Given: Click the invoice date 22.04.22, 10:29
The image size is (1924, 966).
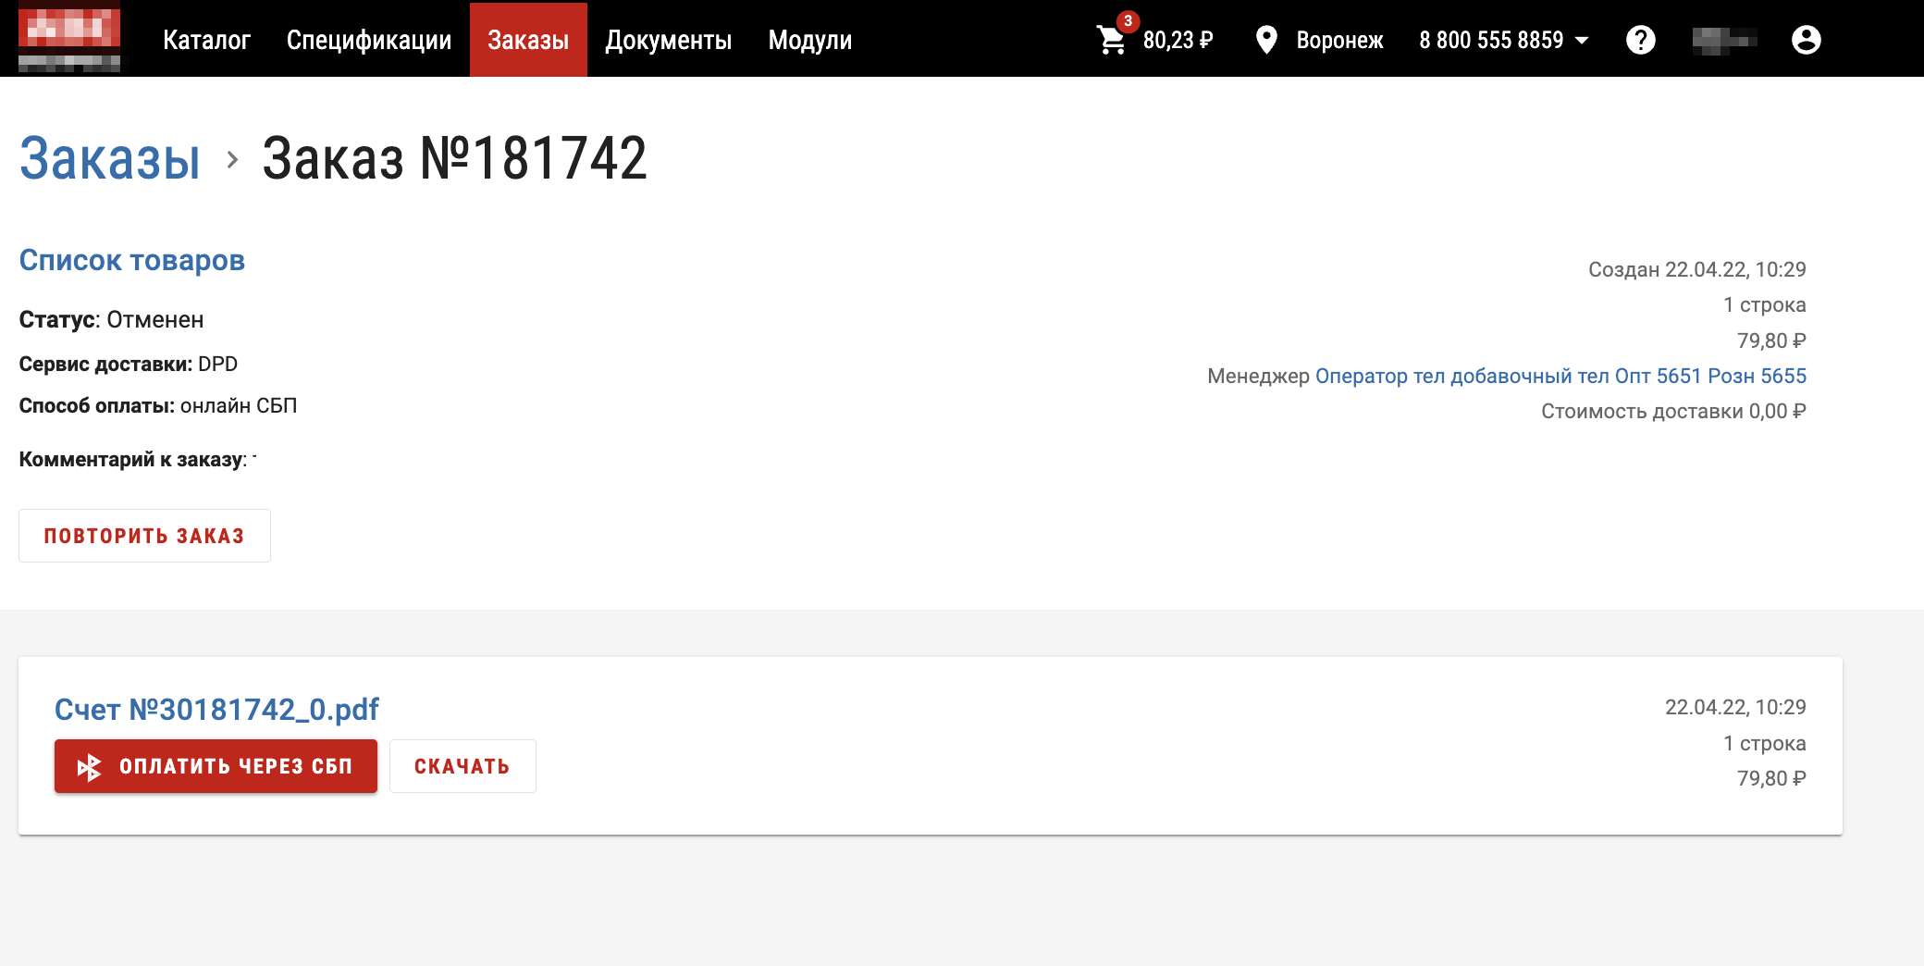Looking at the screenshot, I should point(1735,707).
